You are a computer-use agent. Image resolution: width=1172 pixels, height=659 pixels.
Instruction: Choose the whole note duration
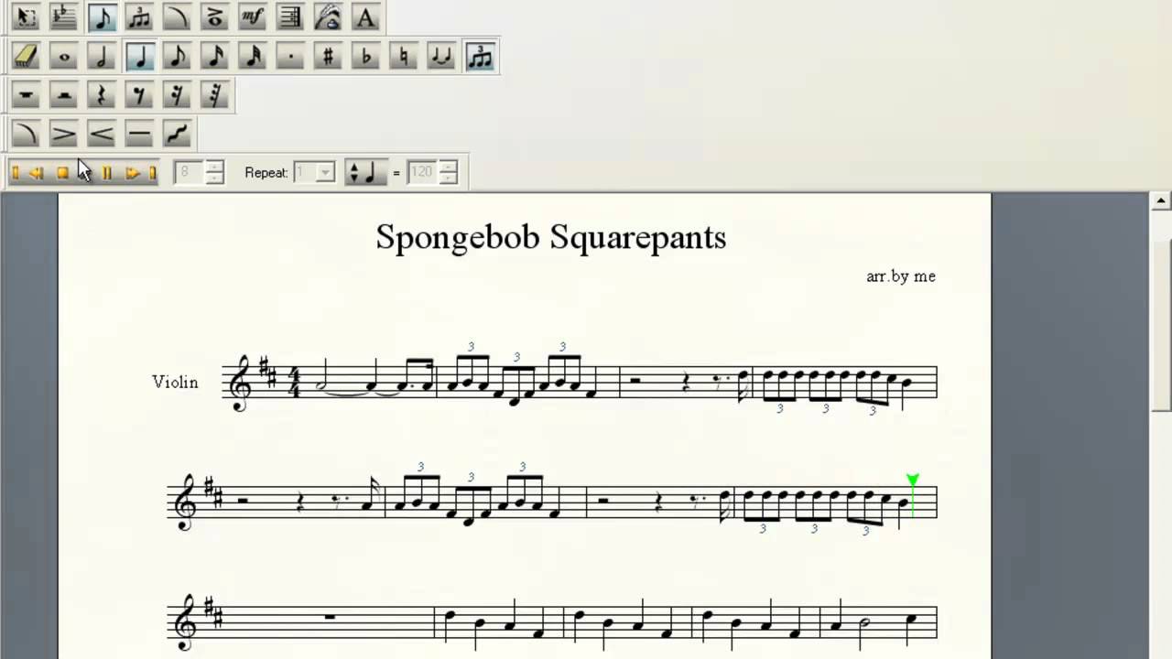point(64,57)
